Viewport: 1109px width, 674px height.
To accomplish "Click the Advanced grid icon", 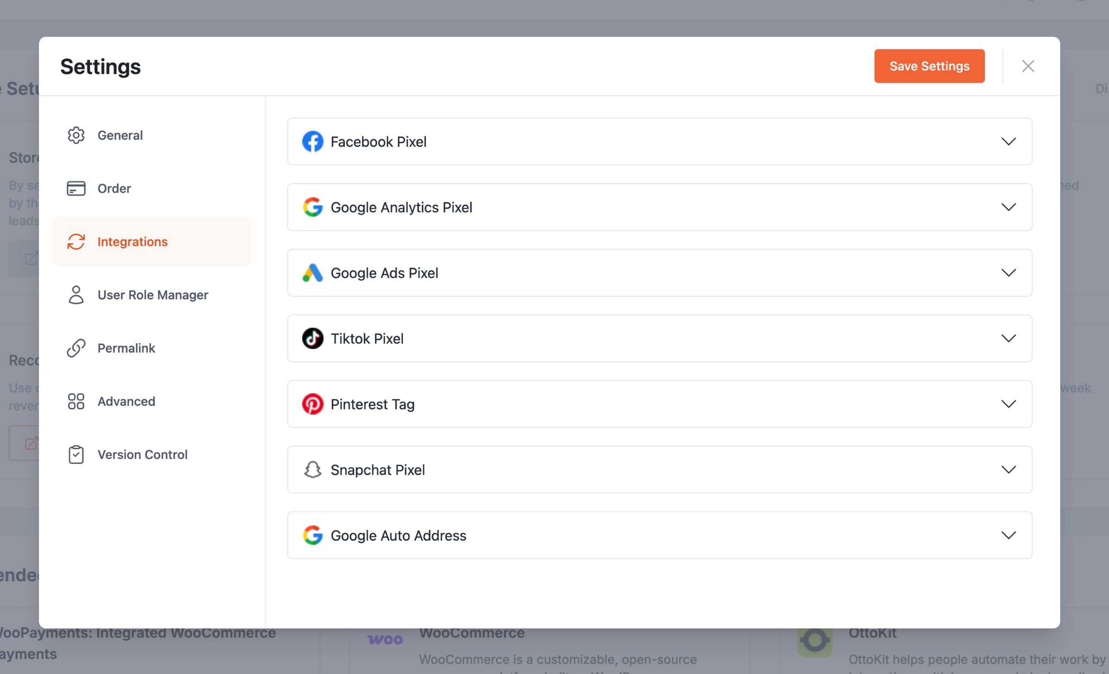I will (x=76, y=402).
